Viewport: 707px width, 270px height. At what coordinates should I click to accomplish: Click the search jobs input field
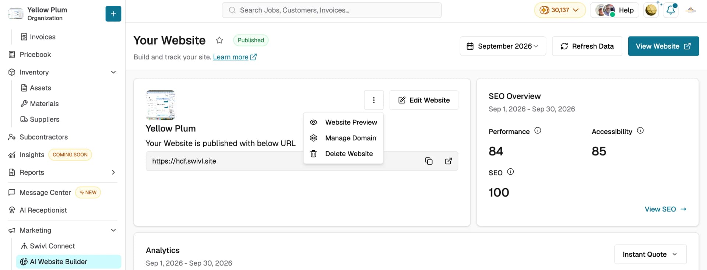[332, 10]
